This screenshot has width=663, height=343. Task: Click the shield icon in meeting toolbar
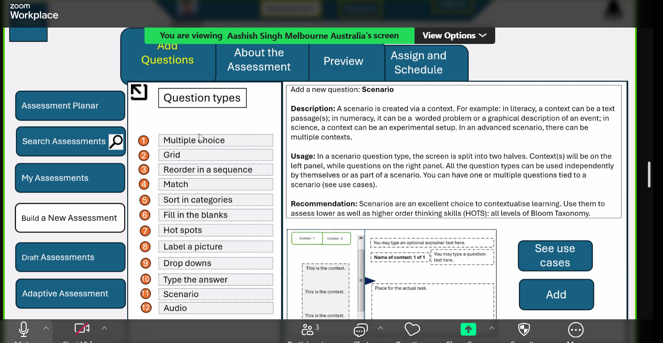pyautogui.click(x=524, y=330)
